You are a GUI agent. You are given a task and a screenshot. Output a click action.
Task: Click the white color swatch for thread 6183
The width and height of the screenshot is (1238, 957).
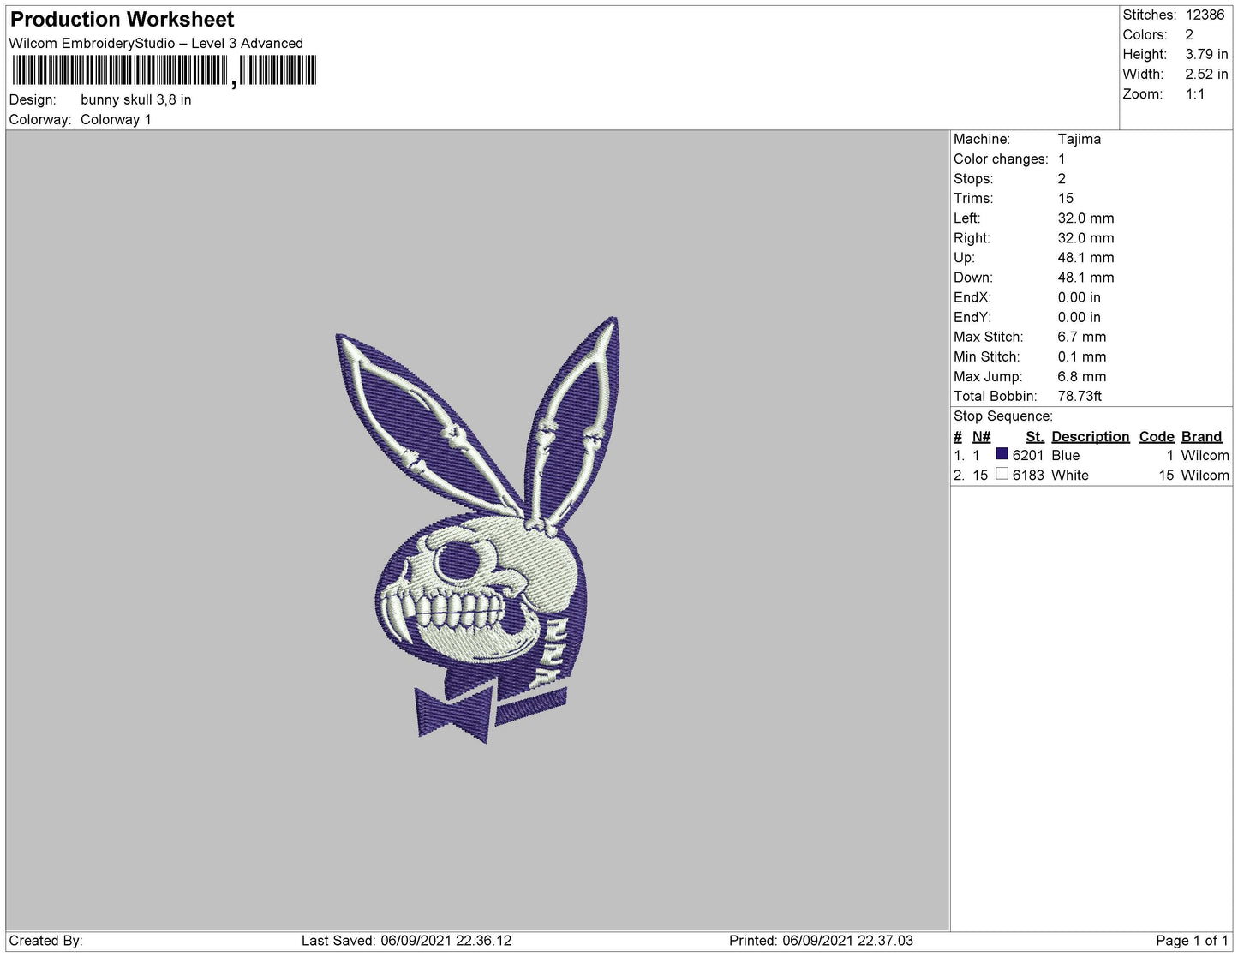[x=1002, y=474]
